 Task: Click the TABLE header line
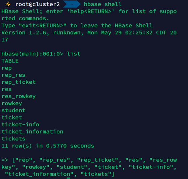[x=10, y=61]
